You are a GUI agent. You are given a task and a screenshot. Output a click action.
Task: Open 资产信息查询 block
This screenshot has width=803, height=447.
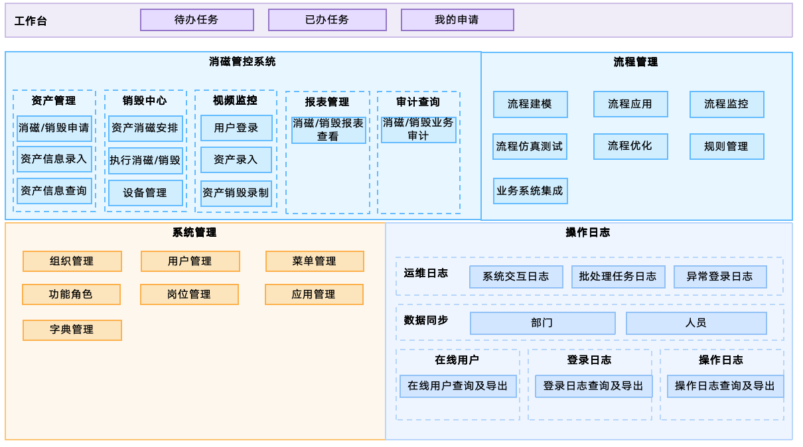[54, 191]
